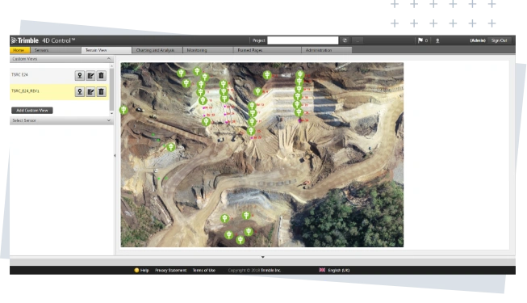Edit the TSRC_E24_REV1 custom view

click(x=90, y=91)
